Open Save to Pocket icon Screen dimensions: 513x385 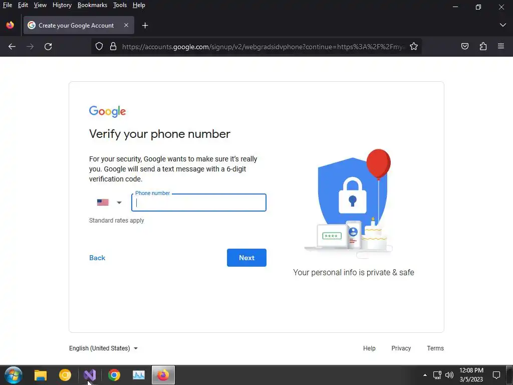coord(464,47)
